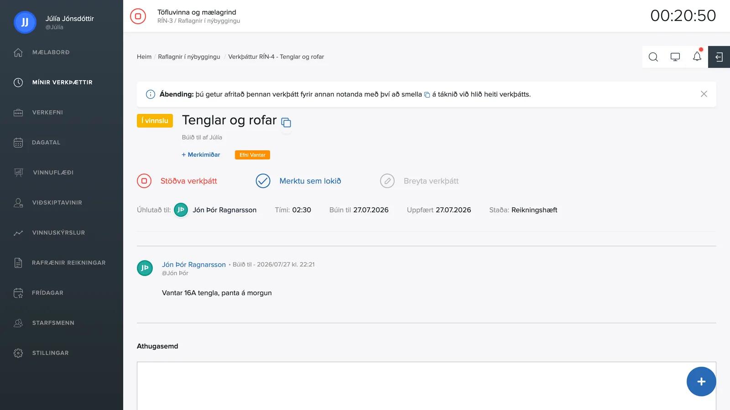Click the info icon in Ábending banner
Image resolution: width=730 pixels, height=410 pixels.
(x=150, y=94)
